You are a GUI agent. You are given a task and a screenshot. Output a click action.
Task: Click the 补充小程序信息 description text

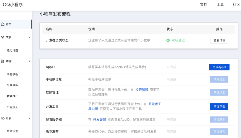(x=100, y=79)
